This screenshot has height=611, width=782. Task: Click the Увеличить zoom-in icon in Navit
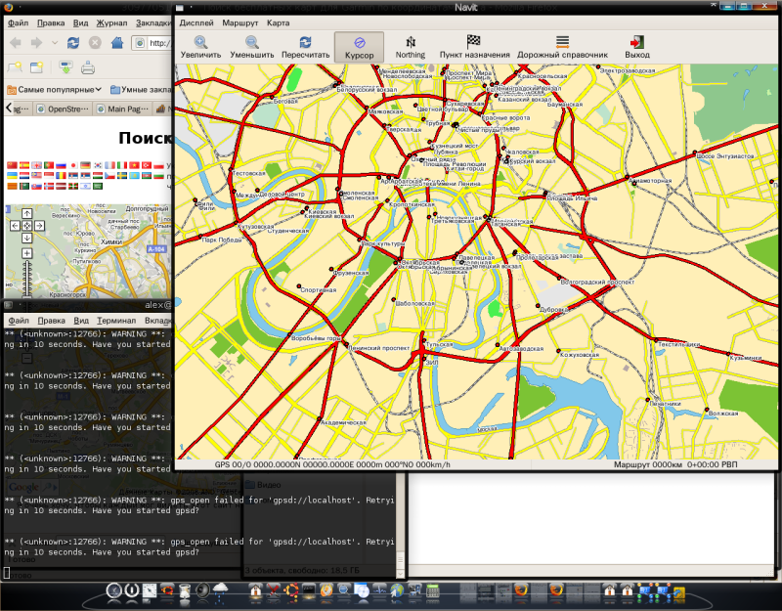point(200,42)
